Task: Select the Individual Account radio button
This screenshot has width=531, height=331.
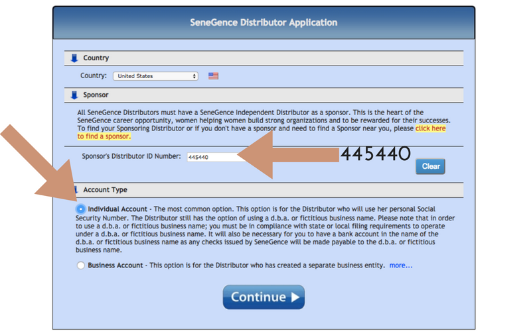Action: pos(80,209)
